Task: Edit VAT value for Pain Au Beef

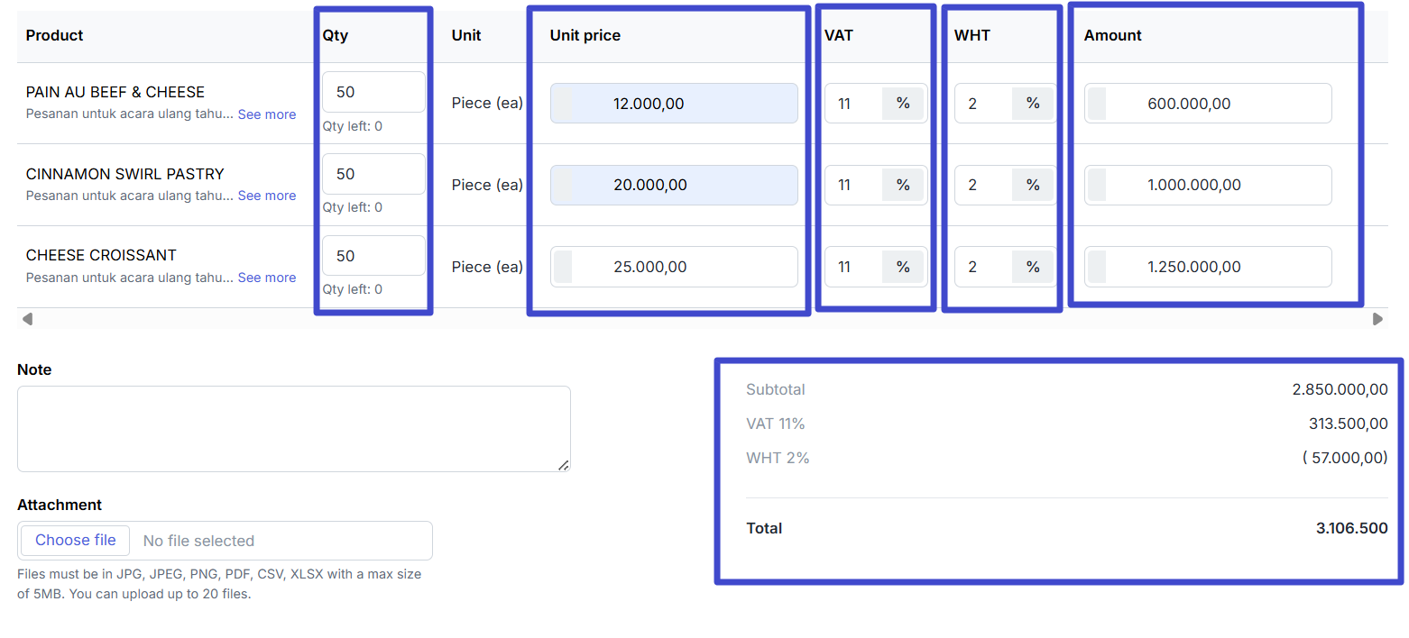Action: point(852,104)
